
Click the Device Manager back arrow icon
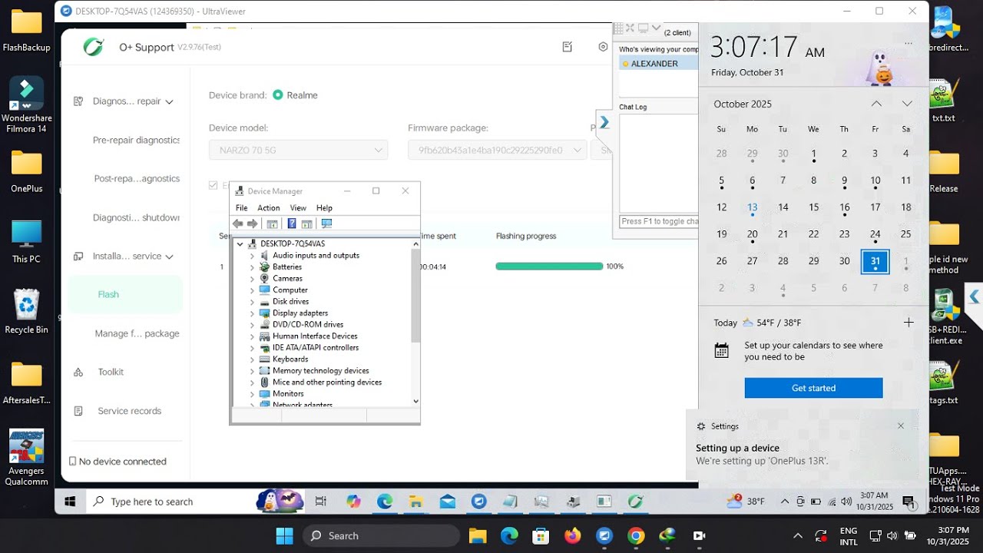point(238,224)
